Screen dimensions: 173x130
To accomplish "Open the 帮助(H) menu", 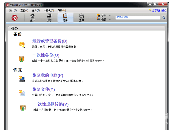I will click(62, 10).
